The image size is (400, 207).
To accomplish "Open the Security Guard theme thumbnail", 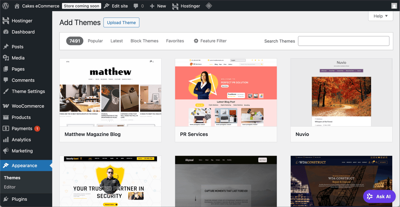I will tap(111, 181).
